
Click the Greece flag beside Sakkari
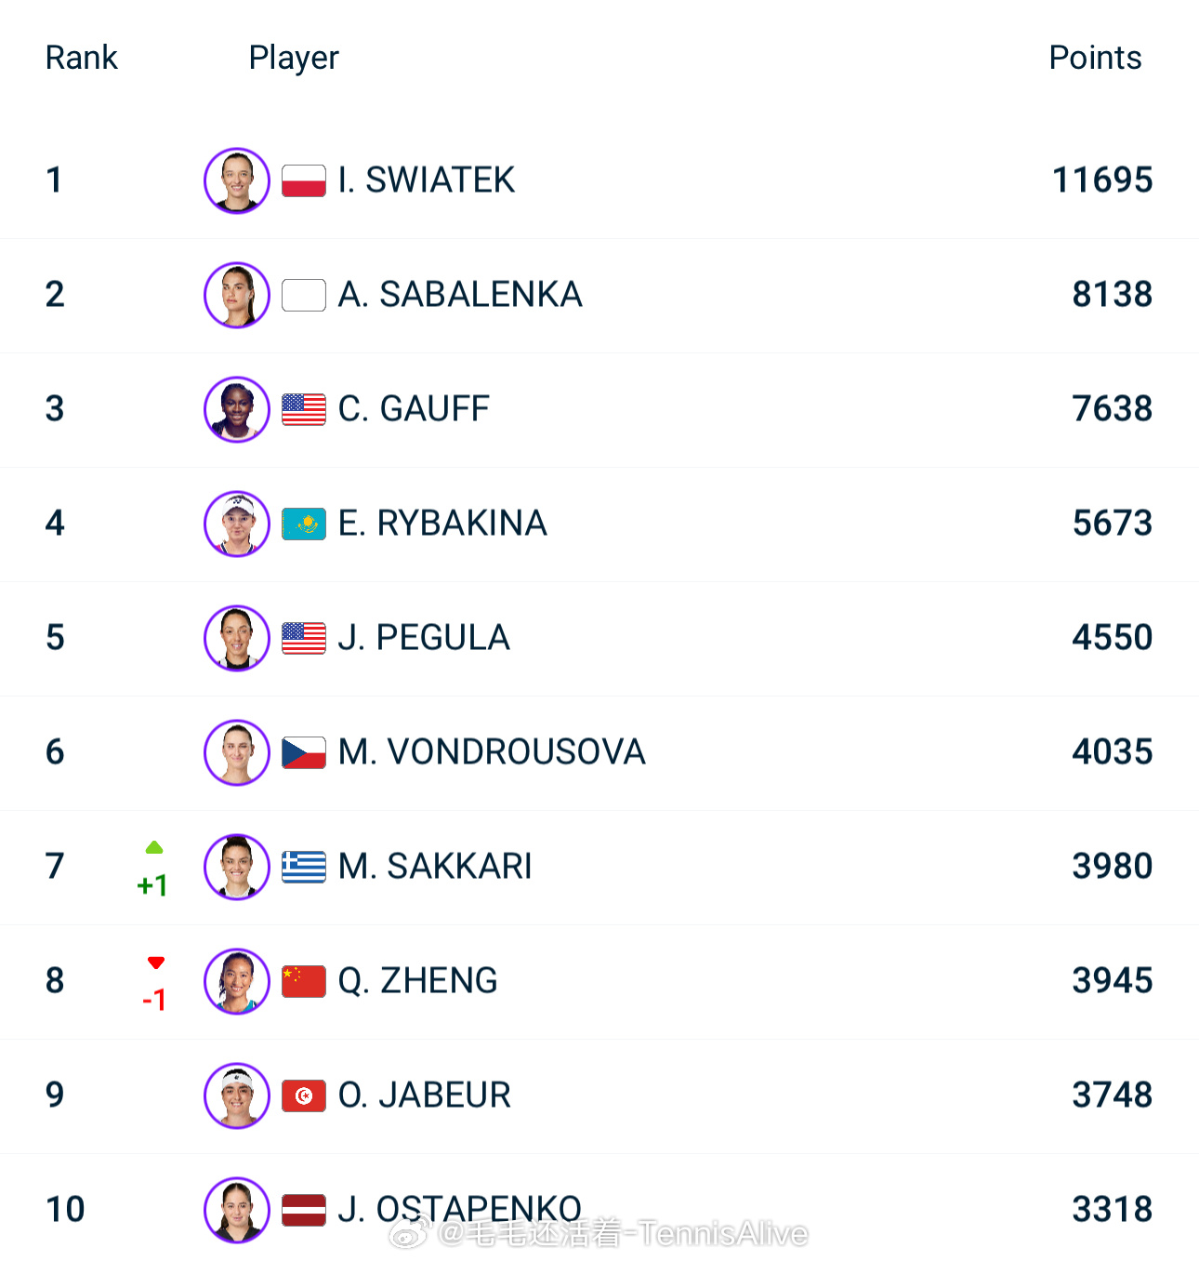point(303,867)
